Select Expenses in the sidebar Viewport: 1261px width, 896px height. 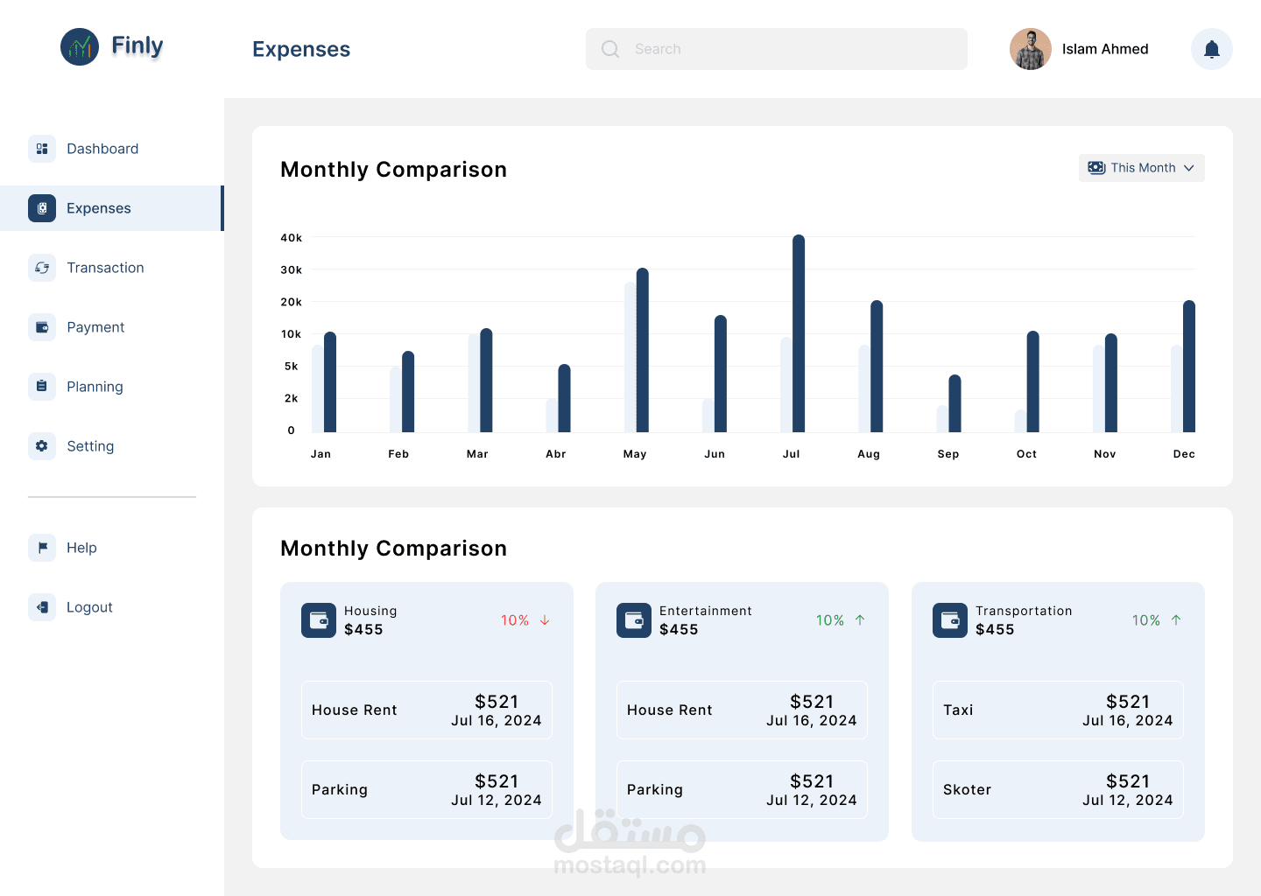[111, 208]
